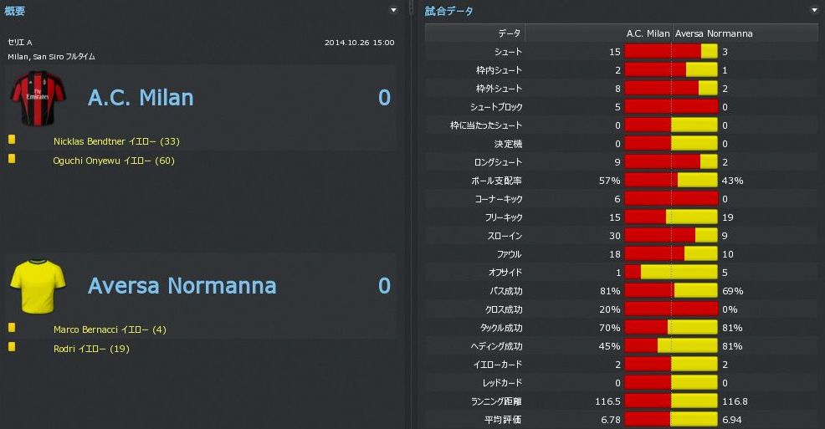This screenshot has width=825, height=429.
Task: Open the Aversa Normanna team name link
Action: [x=182, y=286]
